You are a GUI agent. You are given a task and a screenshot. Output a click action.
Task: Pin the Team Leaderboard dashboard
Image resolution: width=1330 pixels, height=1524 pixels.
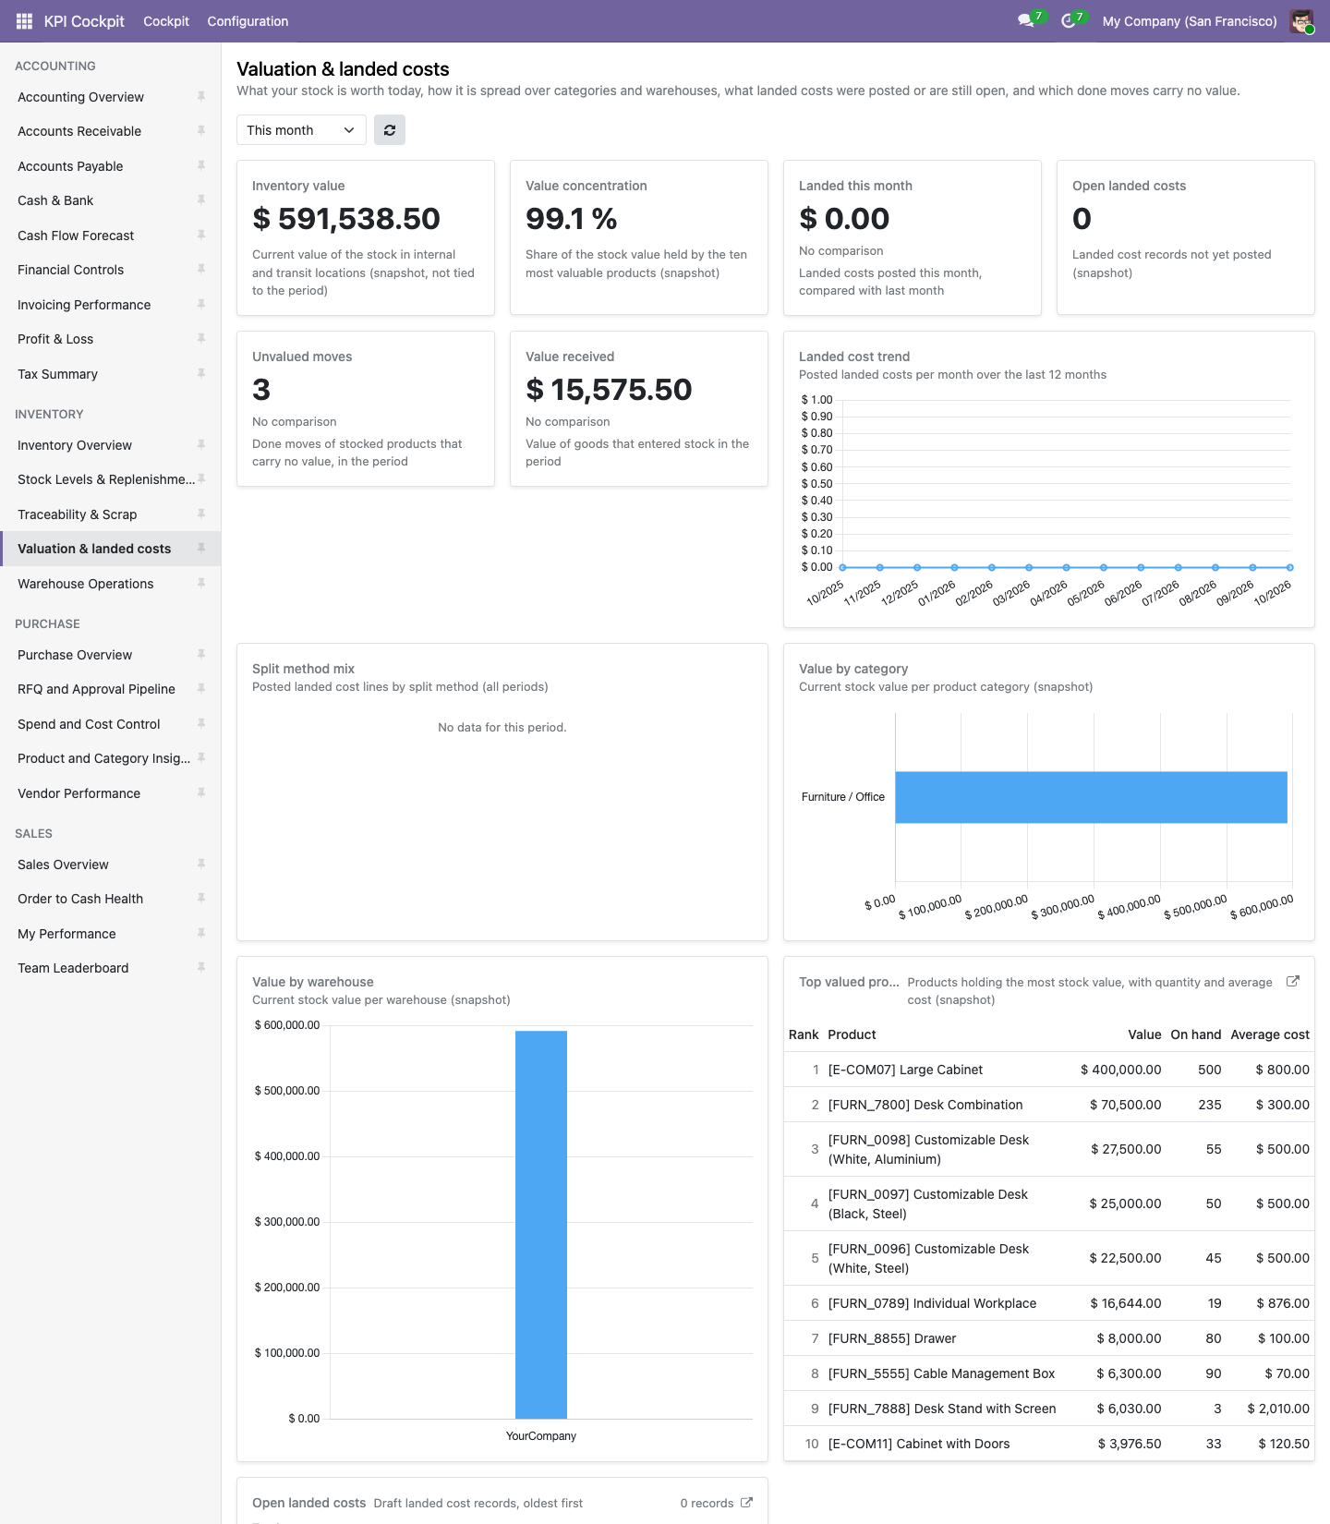coord(200,968)
